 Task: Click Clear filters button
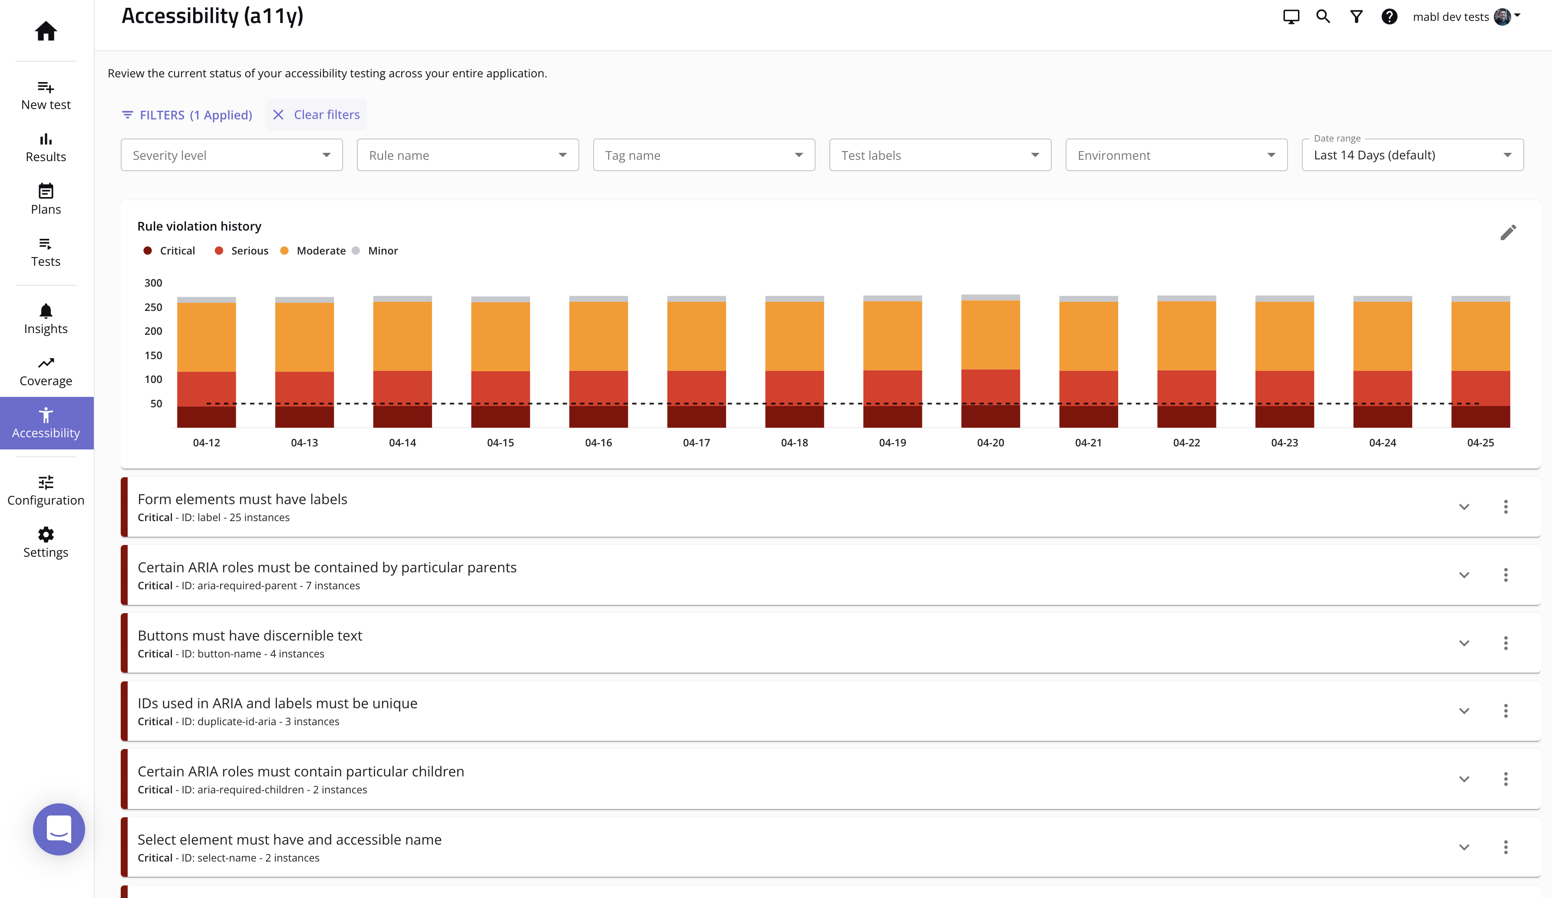click(317, 115)
